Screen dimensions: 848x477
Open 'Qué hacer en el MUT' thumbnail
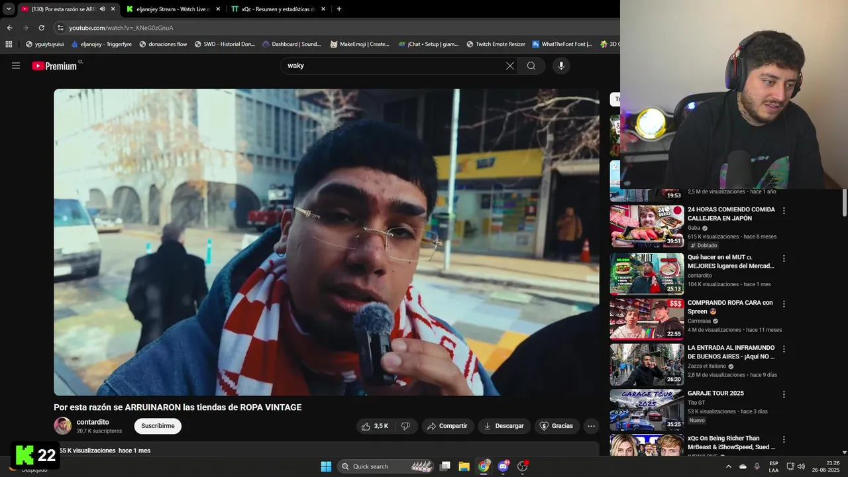(647, 274)
